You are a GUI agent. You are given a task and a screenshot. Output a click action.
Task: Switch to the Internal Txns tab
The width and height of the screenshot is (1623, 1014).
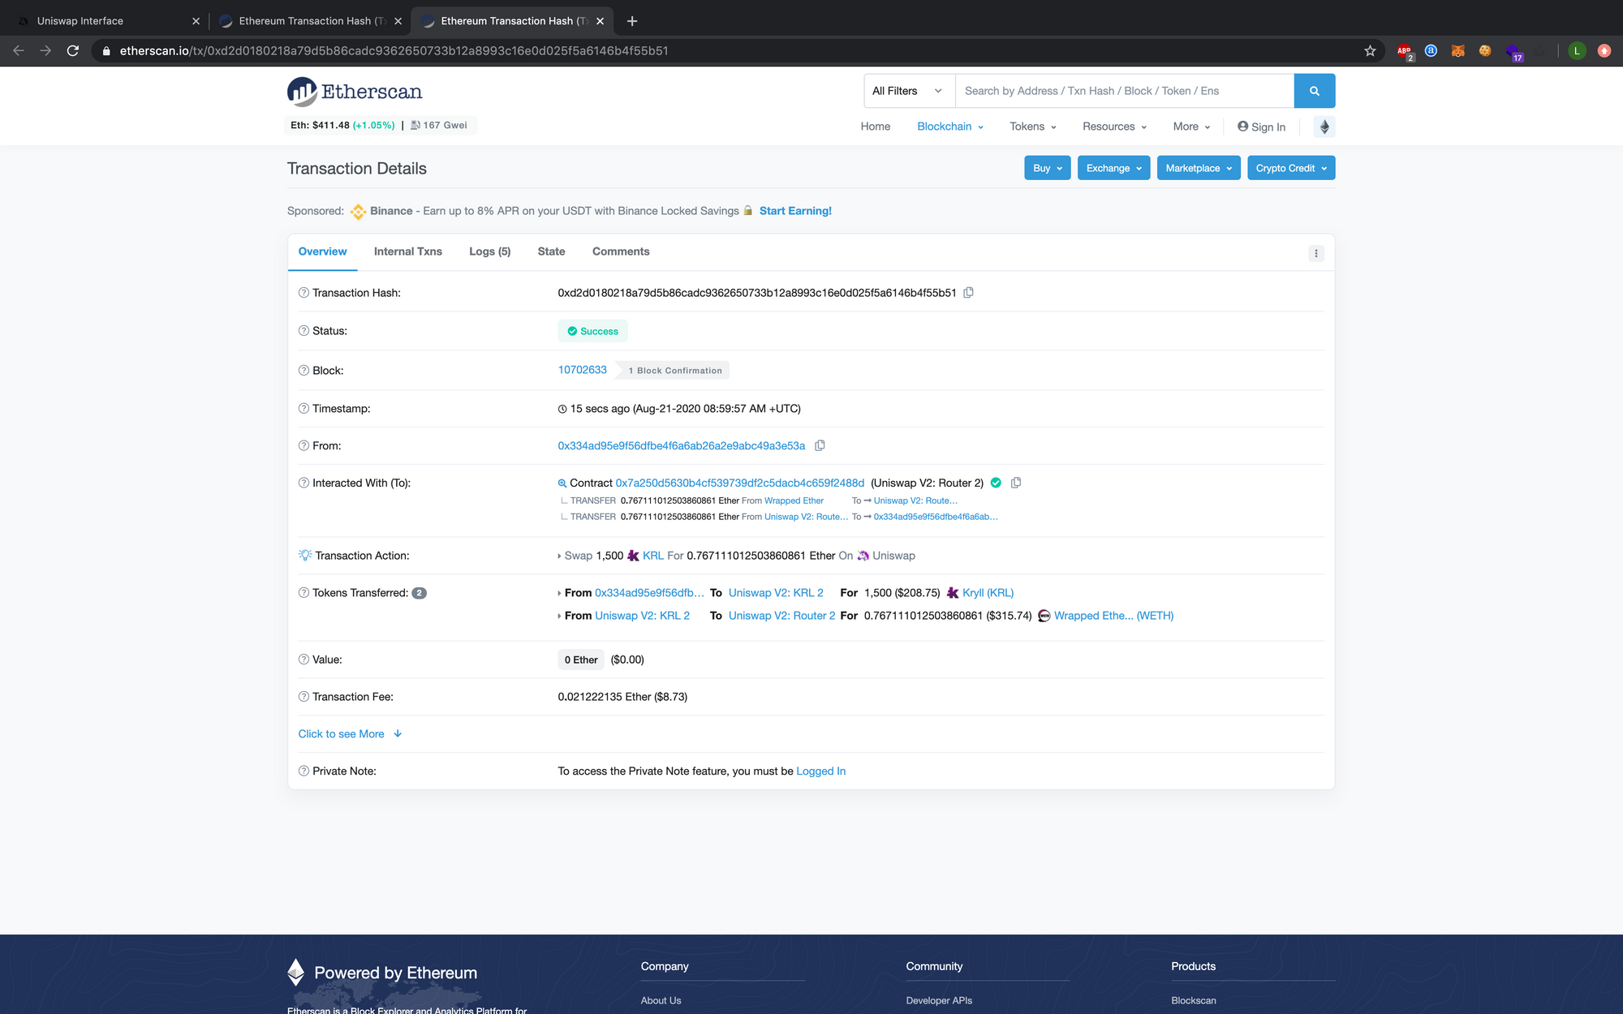pos(408,251)
